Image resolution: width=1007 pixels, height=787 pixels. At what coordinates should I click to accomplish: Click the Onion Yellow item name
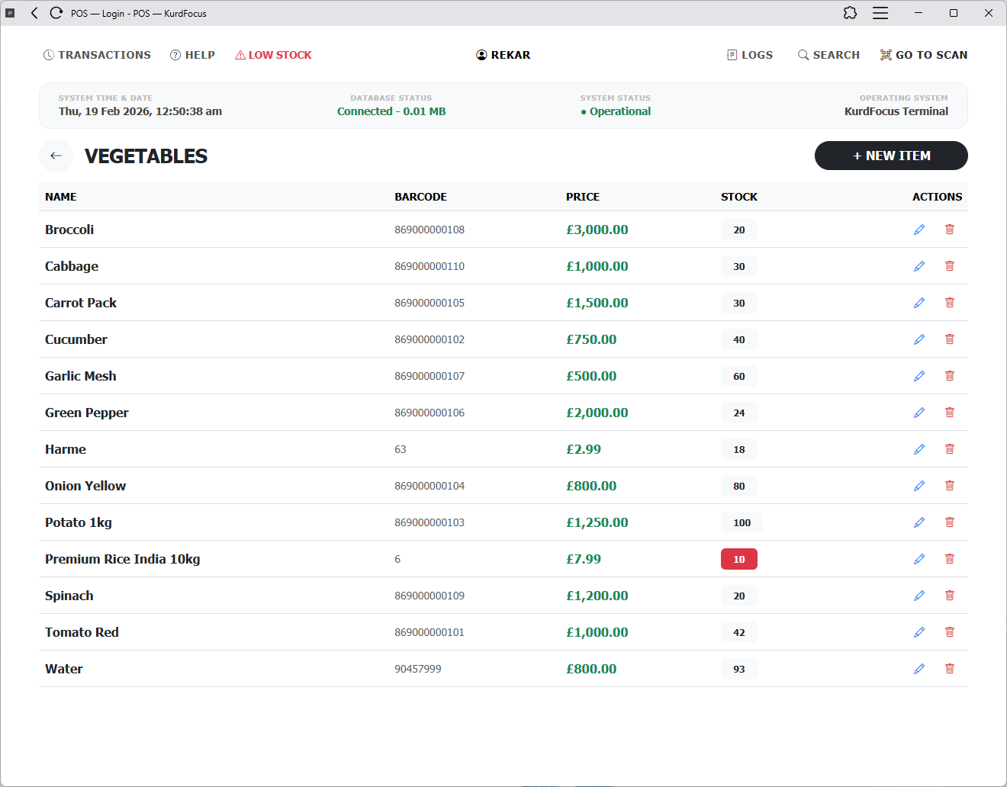pyautogui.click(x=85, y=486)
